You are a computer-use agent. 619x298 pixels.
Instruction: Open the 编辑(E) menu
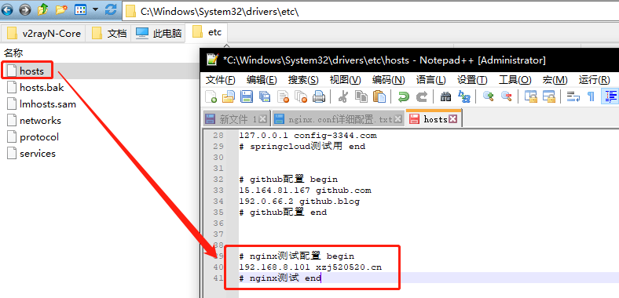262,80
